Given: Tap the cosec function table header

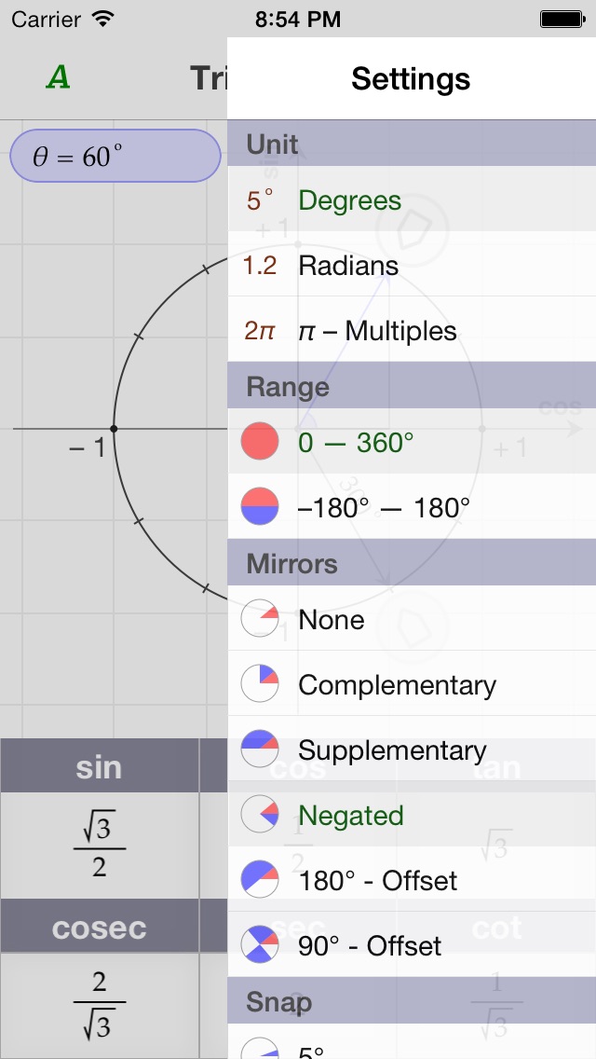Looking at the screenshot, I should click(x=102, y=926).
